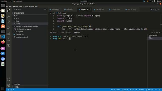Open the Search view in activity bar
Screen dimensions: 162x91
9,16
